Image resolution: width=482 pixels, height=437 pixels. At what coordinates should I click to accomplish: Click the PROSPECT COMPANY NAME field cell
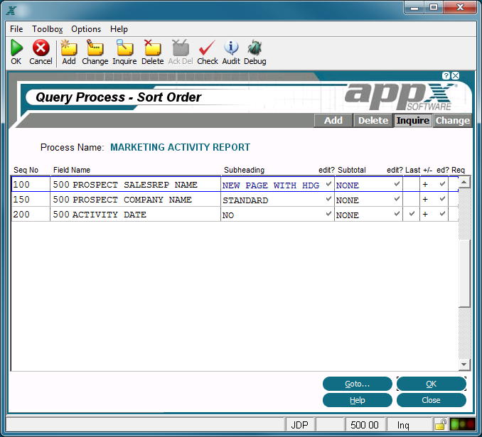136,200
